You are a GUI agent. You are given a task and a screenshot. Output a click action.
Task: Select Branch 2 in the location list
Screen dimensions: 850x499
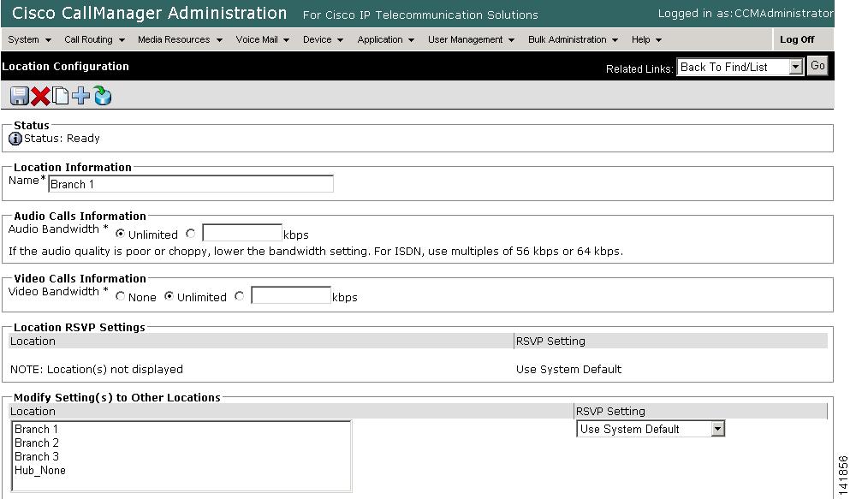(x=181, y=443)
